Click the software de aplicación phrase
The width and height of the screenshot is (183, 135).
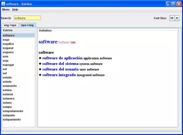pyautogui.click(x=62, y=58)
